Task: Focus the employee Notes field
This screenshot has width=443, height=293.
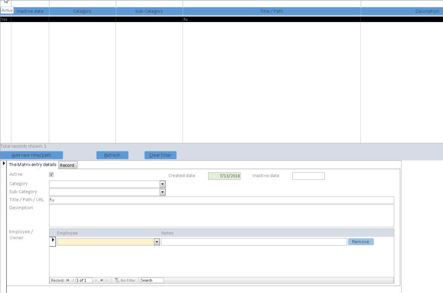Action: click(254, 242)
